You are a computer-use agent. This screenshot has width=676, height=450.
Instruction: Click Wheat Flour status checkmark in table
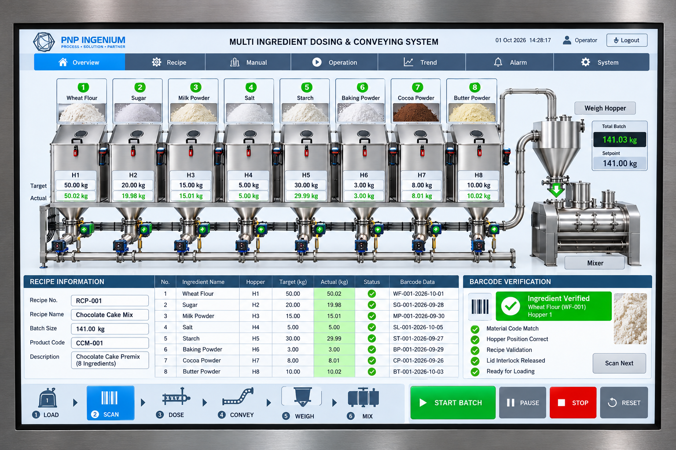[x=372, y=294]
